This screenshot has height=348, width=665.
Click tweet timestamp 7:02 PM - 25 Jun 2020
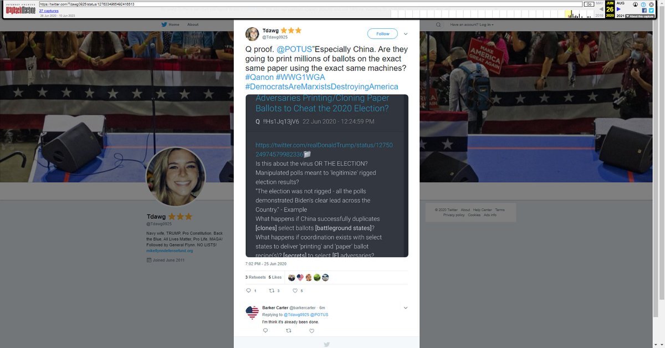266,264
